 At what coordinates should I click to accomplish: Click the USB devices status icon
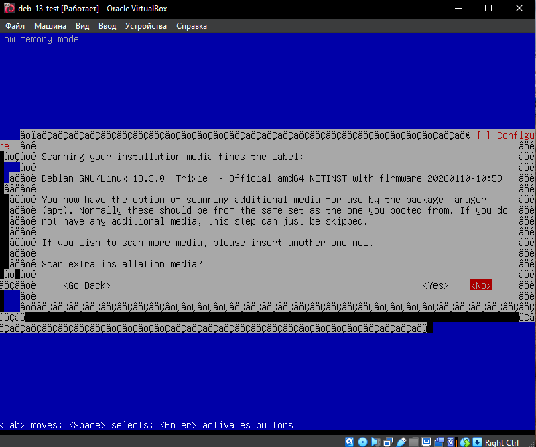pyautogui.click(x=401, y=442)
